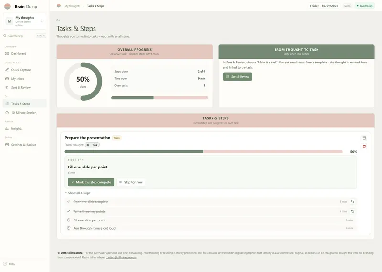Go to My thoughts breadcrumb
This screenshot has height=272, width=382.
(x=73, y=6)
